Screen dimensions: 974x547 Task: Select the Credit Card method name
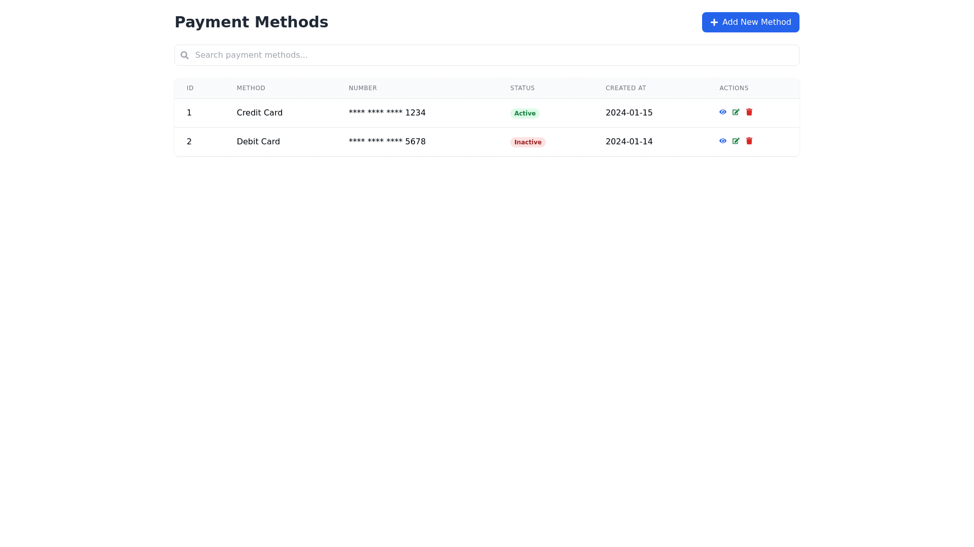(259, 113)
